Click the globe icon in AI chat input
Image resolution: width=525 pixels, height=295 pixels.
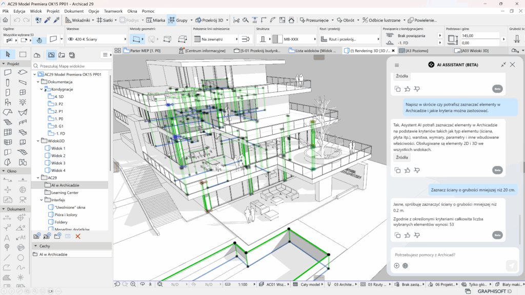[405, 266]
